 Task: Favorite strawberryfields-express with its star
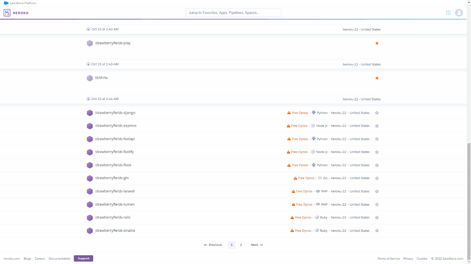[377, 126]
